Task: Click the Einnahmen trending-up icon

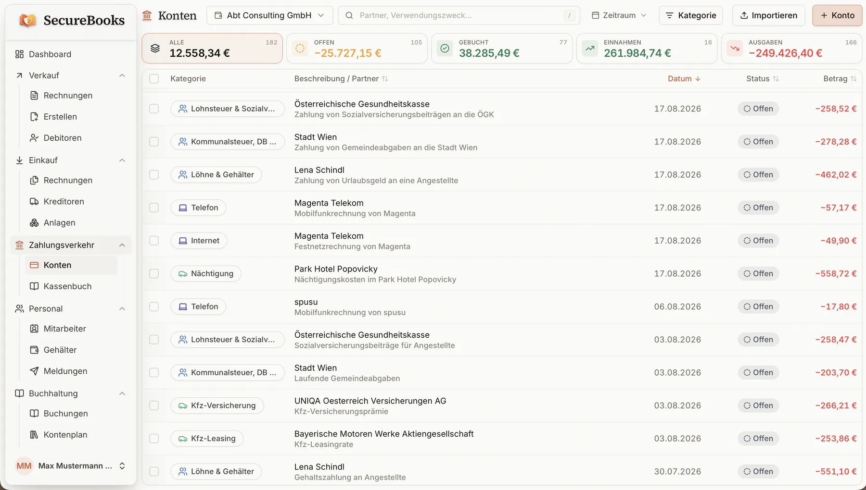Action: click(x=590, y=49)
